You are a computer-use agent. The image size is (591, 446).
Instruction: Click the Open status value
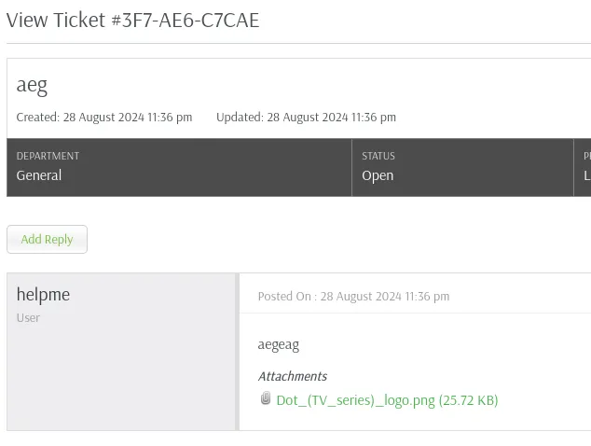(x=378, y=175)
